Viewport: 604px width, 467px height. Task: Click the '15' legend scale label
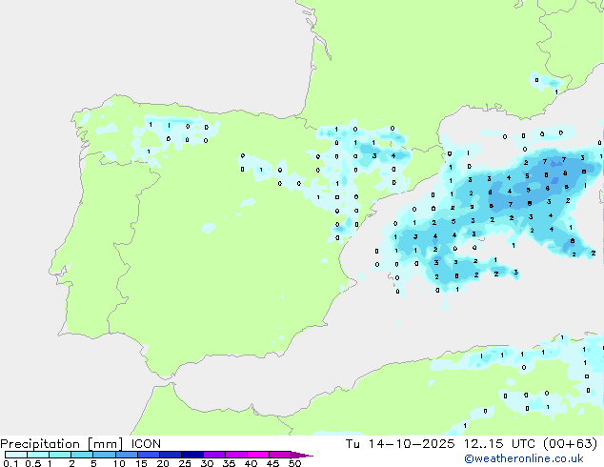coord(141,463)
